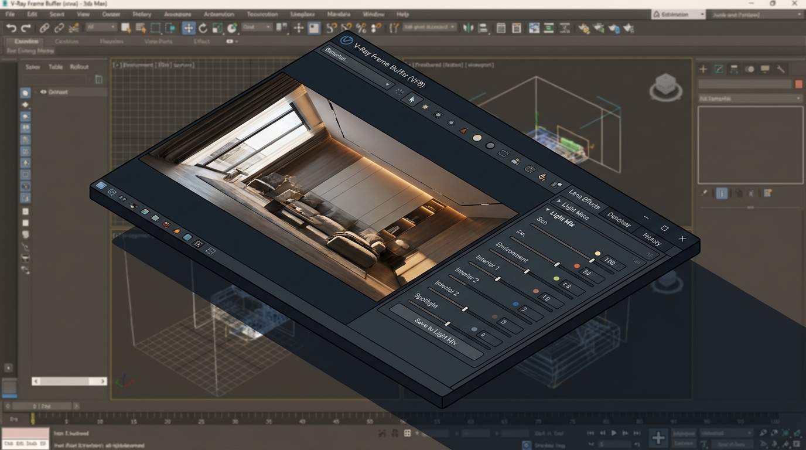Screen dimensions: 806x450
Task: Activate the Select and Move tool
Action: (x=189, y=28)
